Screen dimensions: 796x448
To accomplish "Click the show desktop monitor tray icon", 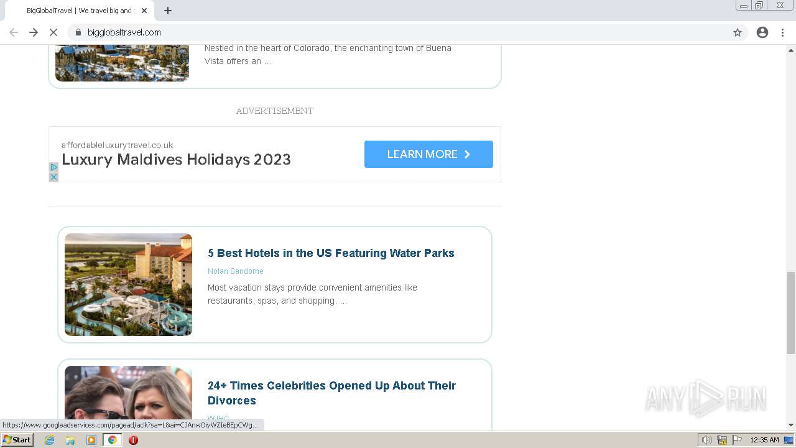I will click(789, 440).
